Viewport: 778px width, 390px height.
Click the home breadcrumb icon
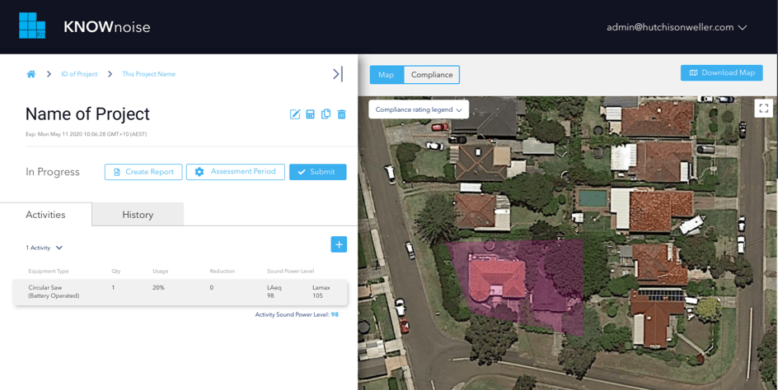coord(31,74)
